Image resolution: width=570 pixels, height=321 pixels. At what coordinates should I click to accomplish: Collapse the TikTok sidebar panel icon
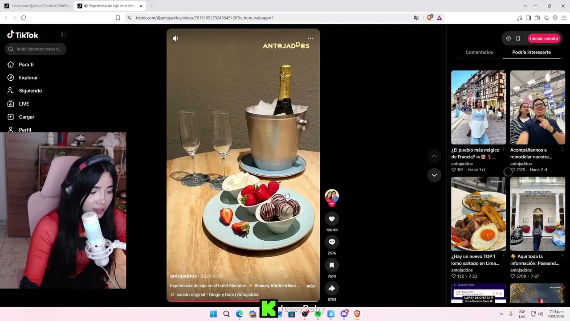coord(64,34)
